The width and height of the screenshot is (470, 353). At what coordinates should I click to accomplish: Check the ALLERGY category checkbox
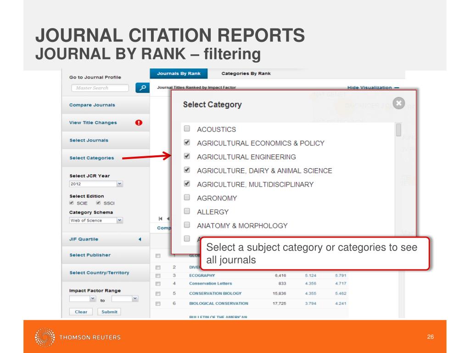[x=187, y=211]
